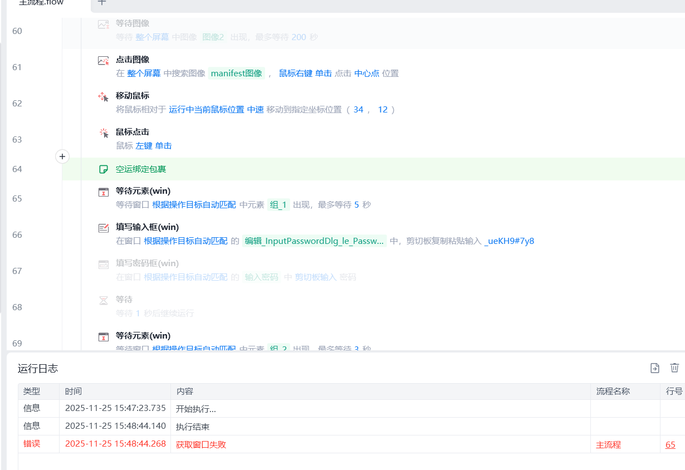
Task: Click the note icon beside 空运绑定包裹
Action: pos(103,169)
